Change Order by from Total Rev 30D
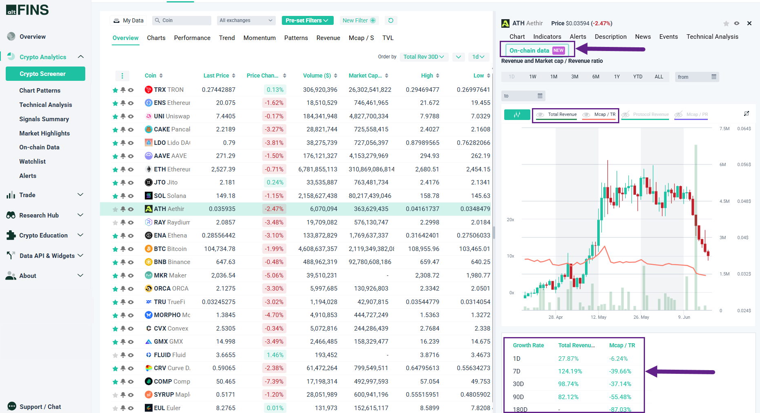 (x=424, y=57)
